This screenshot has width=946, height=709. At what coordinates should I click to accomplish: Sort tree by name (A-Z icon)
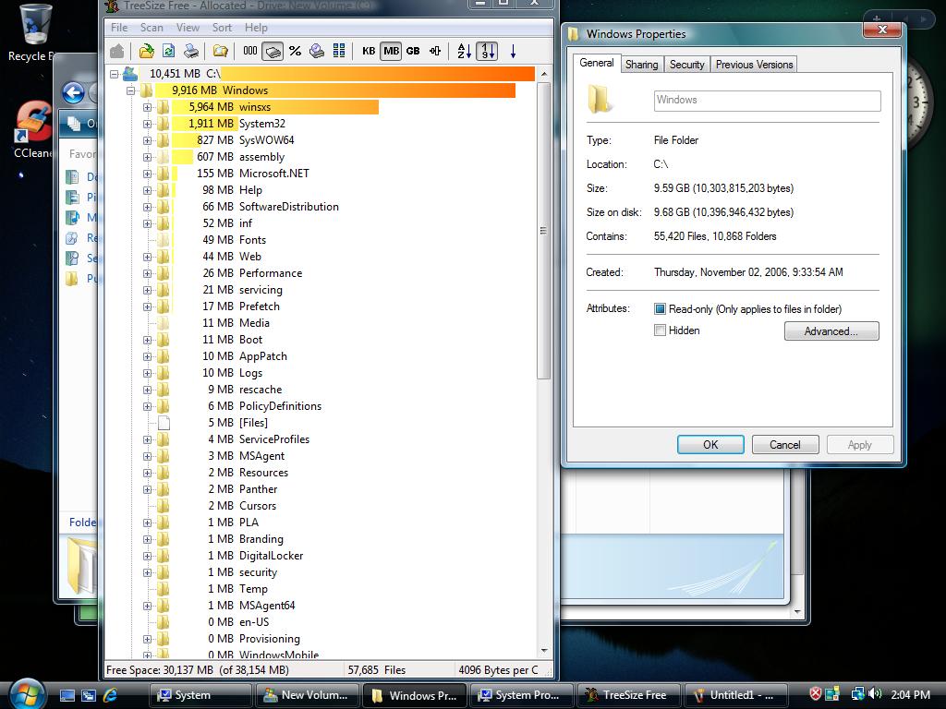(464, 52)
